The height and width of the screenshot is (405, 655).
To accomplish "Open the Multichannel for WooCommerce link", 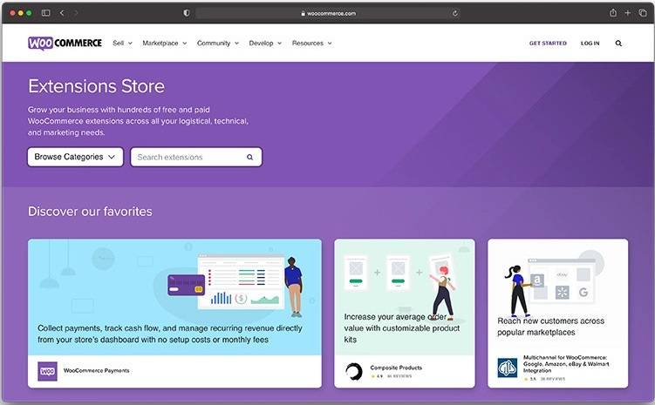I will click(565, 364).
